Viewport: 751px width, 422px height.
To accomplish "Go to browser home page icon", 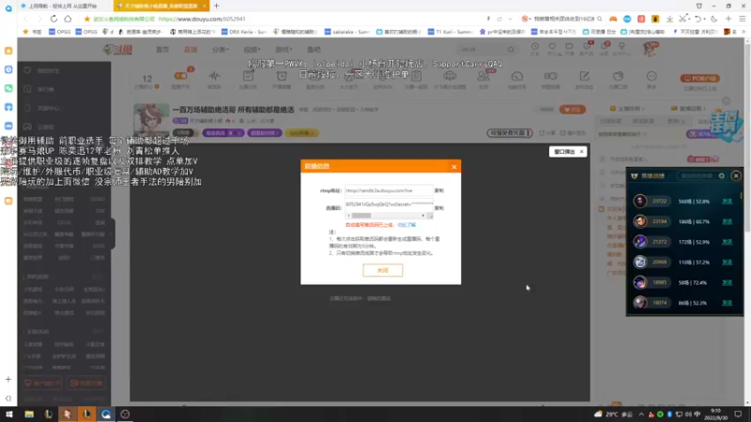I will (68, 19).
